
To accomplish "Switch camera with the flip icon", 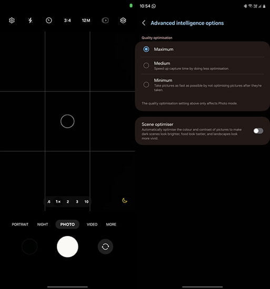I will (105, 246).
